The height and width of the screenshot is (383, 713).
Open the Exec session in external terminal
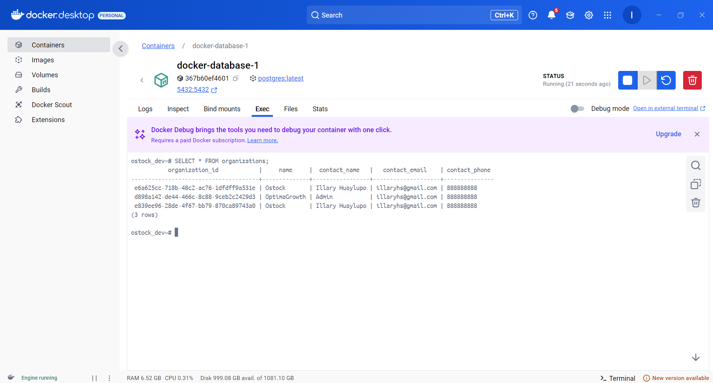tap(669, 108)
